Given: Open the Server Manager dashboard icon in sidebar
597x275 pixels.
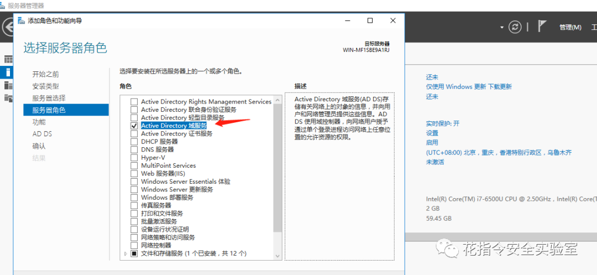Looking at the screenshot, I should (x=8, y=59).
